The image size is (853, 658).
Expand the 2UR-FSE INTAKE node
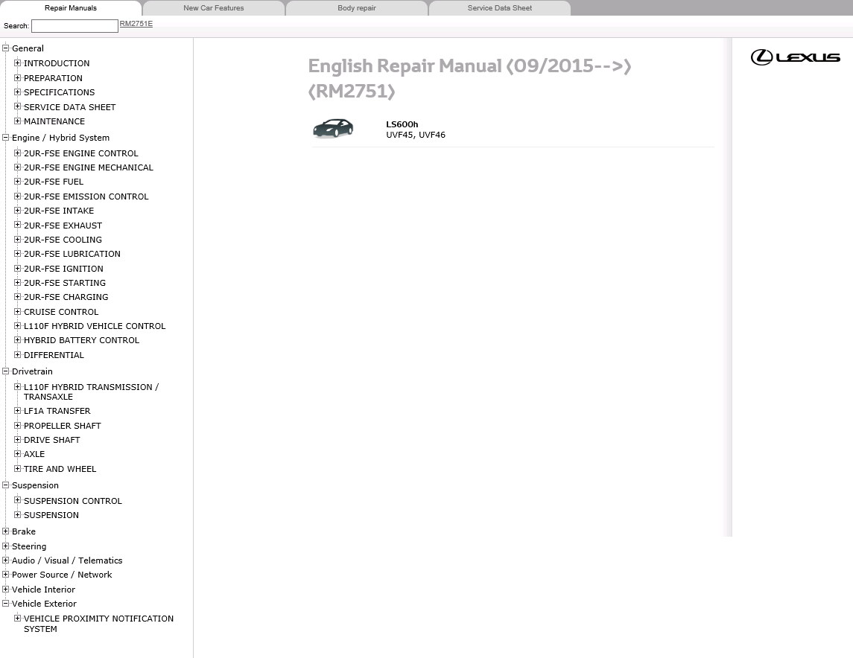pos(17,210)
